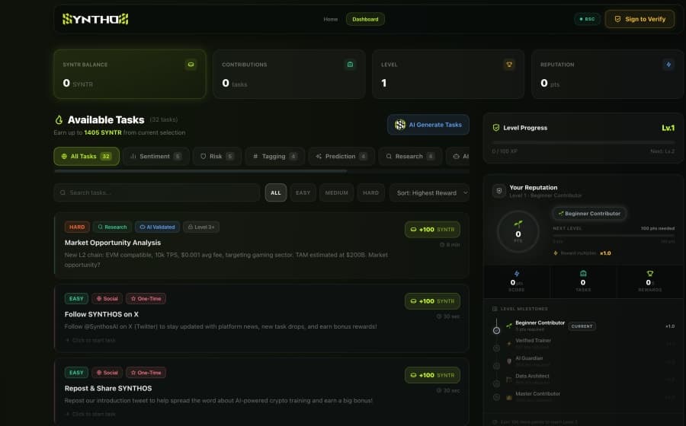
Task: Click the Next Level points progress bar
Action: 614,235
